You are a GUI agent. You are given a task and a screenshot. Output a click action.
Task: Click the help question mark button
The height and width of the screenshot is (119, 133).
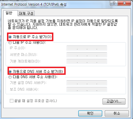tap(114, 3)
